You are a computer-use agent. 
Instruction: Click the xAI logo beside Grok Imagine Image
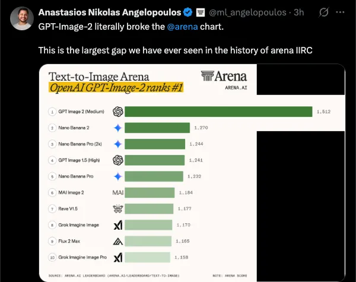117,225
